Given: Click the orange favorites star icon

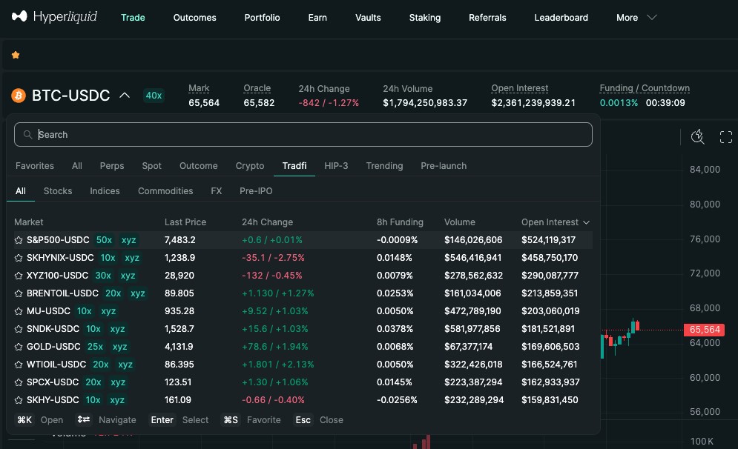Looking at the screenshot, I should click(x=16, y=55).
